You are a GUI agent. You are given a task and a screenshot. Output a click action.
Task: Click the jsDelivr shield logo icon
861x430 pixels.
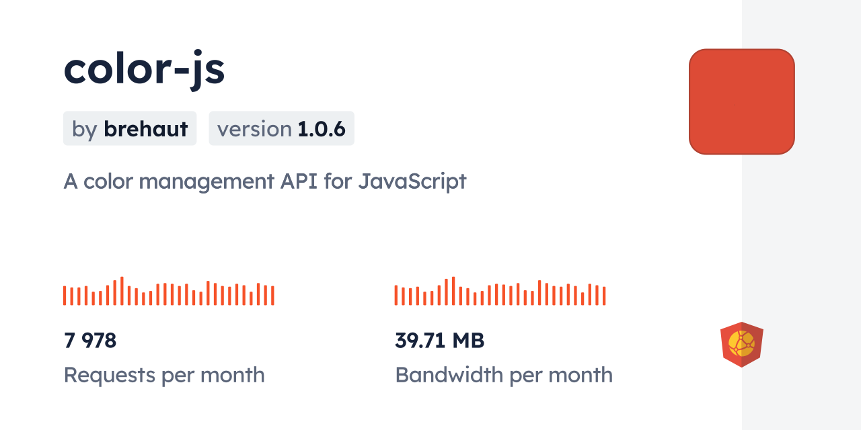tap(742, 344)
